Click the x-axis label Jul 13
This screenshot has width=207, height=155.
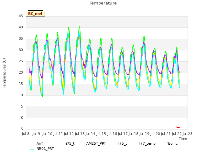click(80, 134)
